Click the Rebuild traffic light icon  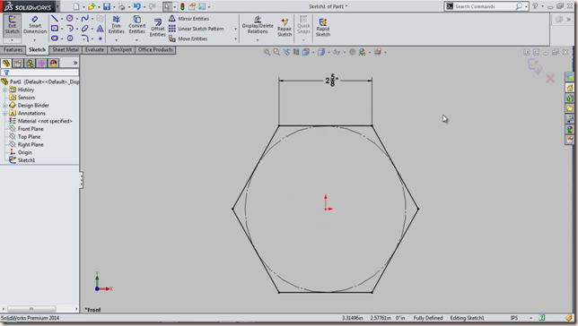[182, 6]
